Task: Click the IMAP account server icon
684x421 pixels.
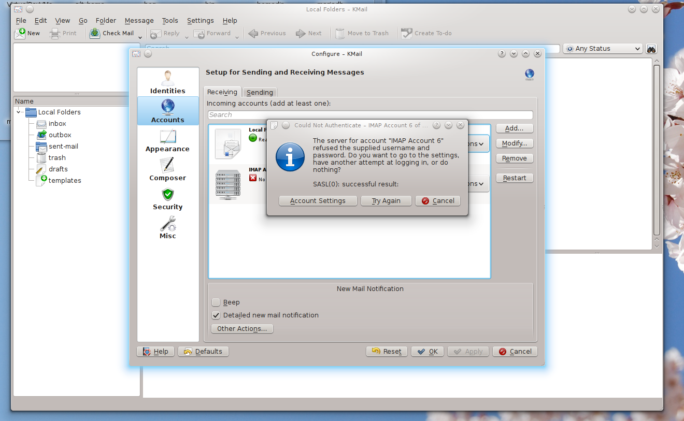Action: tap(228, 184)
